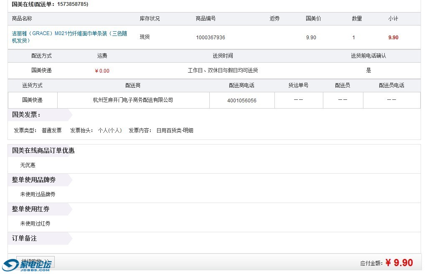Click 未使用过红券 text

pos(35,223)
